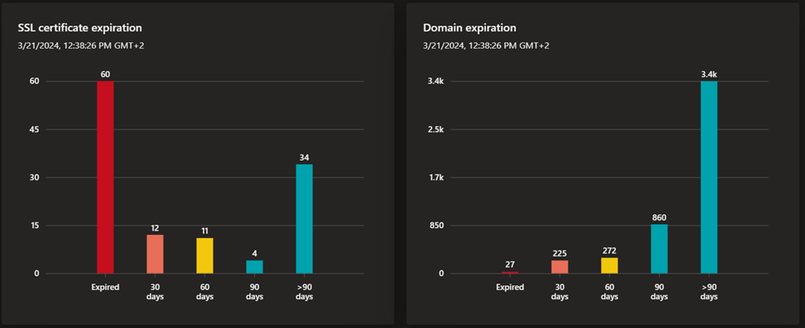This screenshot has width=805, height=328.
Task: Click the red Expired SSL certificate bar
Action: click(x=105, y=177)
